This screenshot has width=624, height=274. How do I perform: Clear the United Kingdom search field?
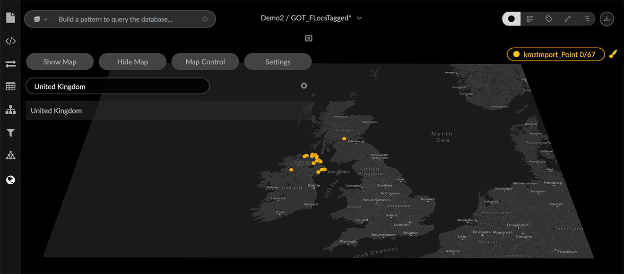tap(304, 86)
